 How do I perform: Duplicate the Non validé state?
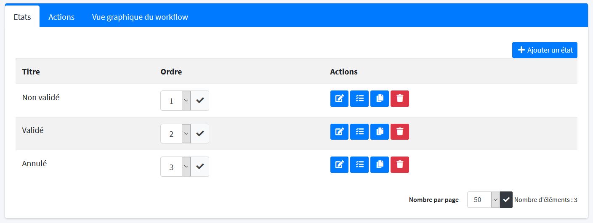[380, 98]
